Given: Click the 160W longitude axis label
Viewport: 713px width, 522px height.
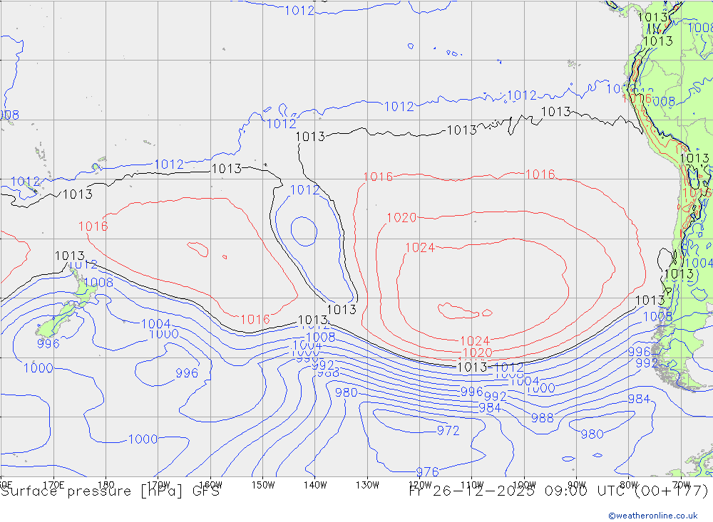Looking at the screenshot, I should (x=210, y=485).
